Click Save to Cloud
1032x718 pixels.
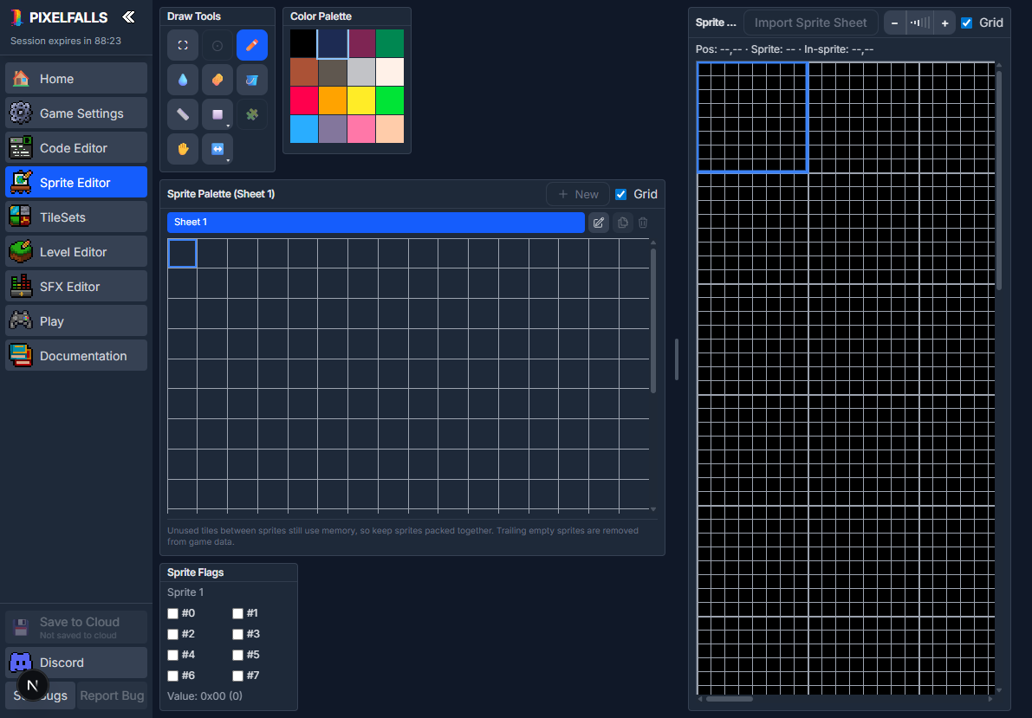pos(76,627)
